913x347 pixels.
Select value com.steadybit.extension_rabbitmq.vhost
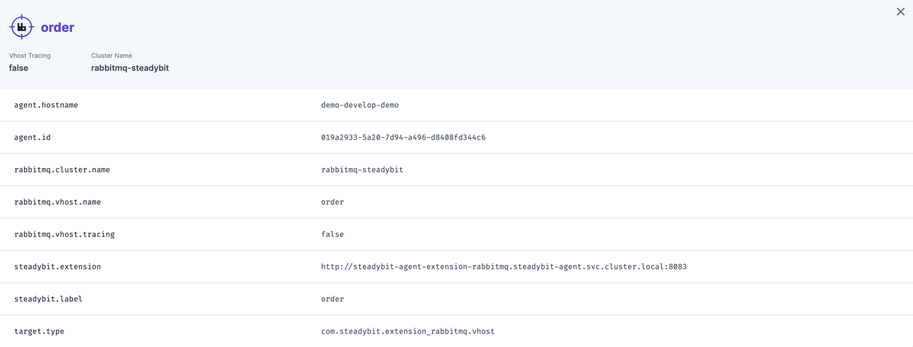coord(407,332)
